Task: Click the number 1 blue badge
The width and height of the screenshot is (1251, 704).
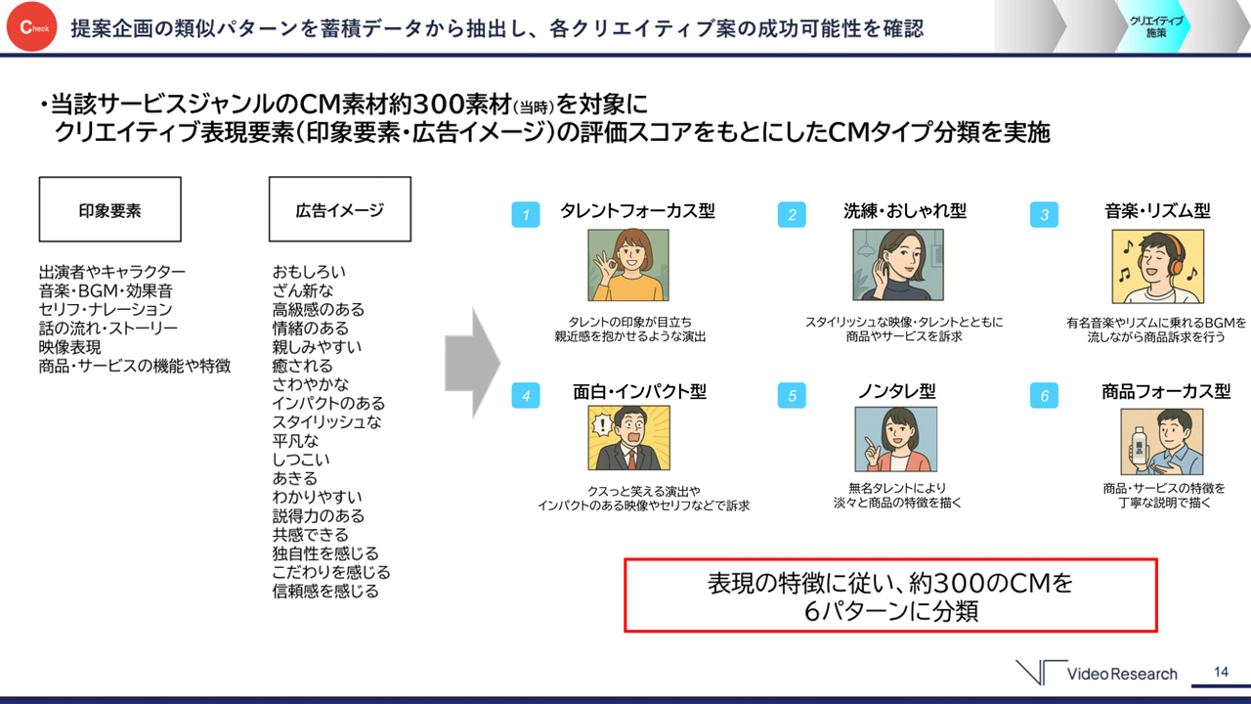Action: (526, 215)
